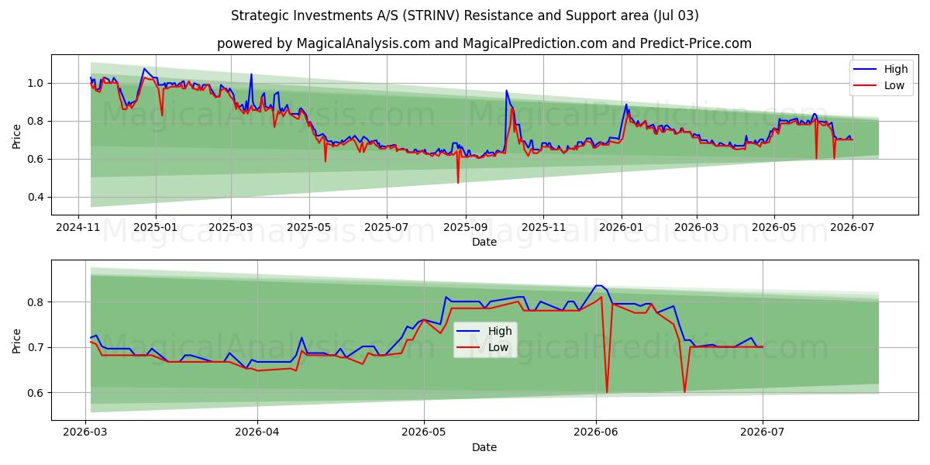
Task: Click the chart title mentioning Strategic Investments A/S
Action: (465, 15)
